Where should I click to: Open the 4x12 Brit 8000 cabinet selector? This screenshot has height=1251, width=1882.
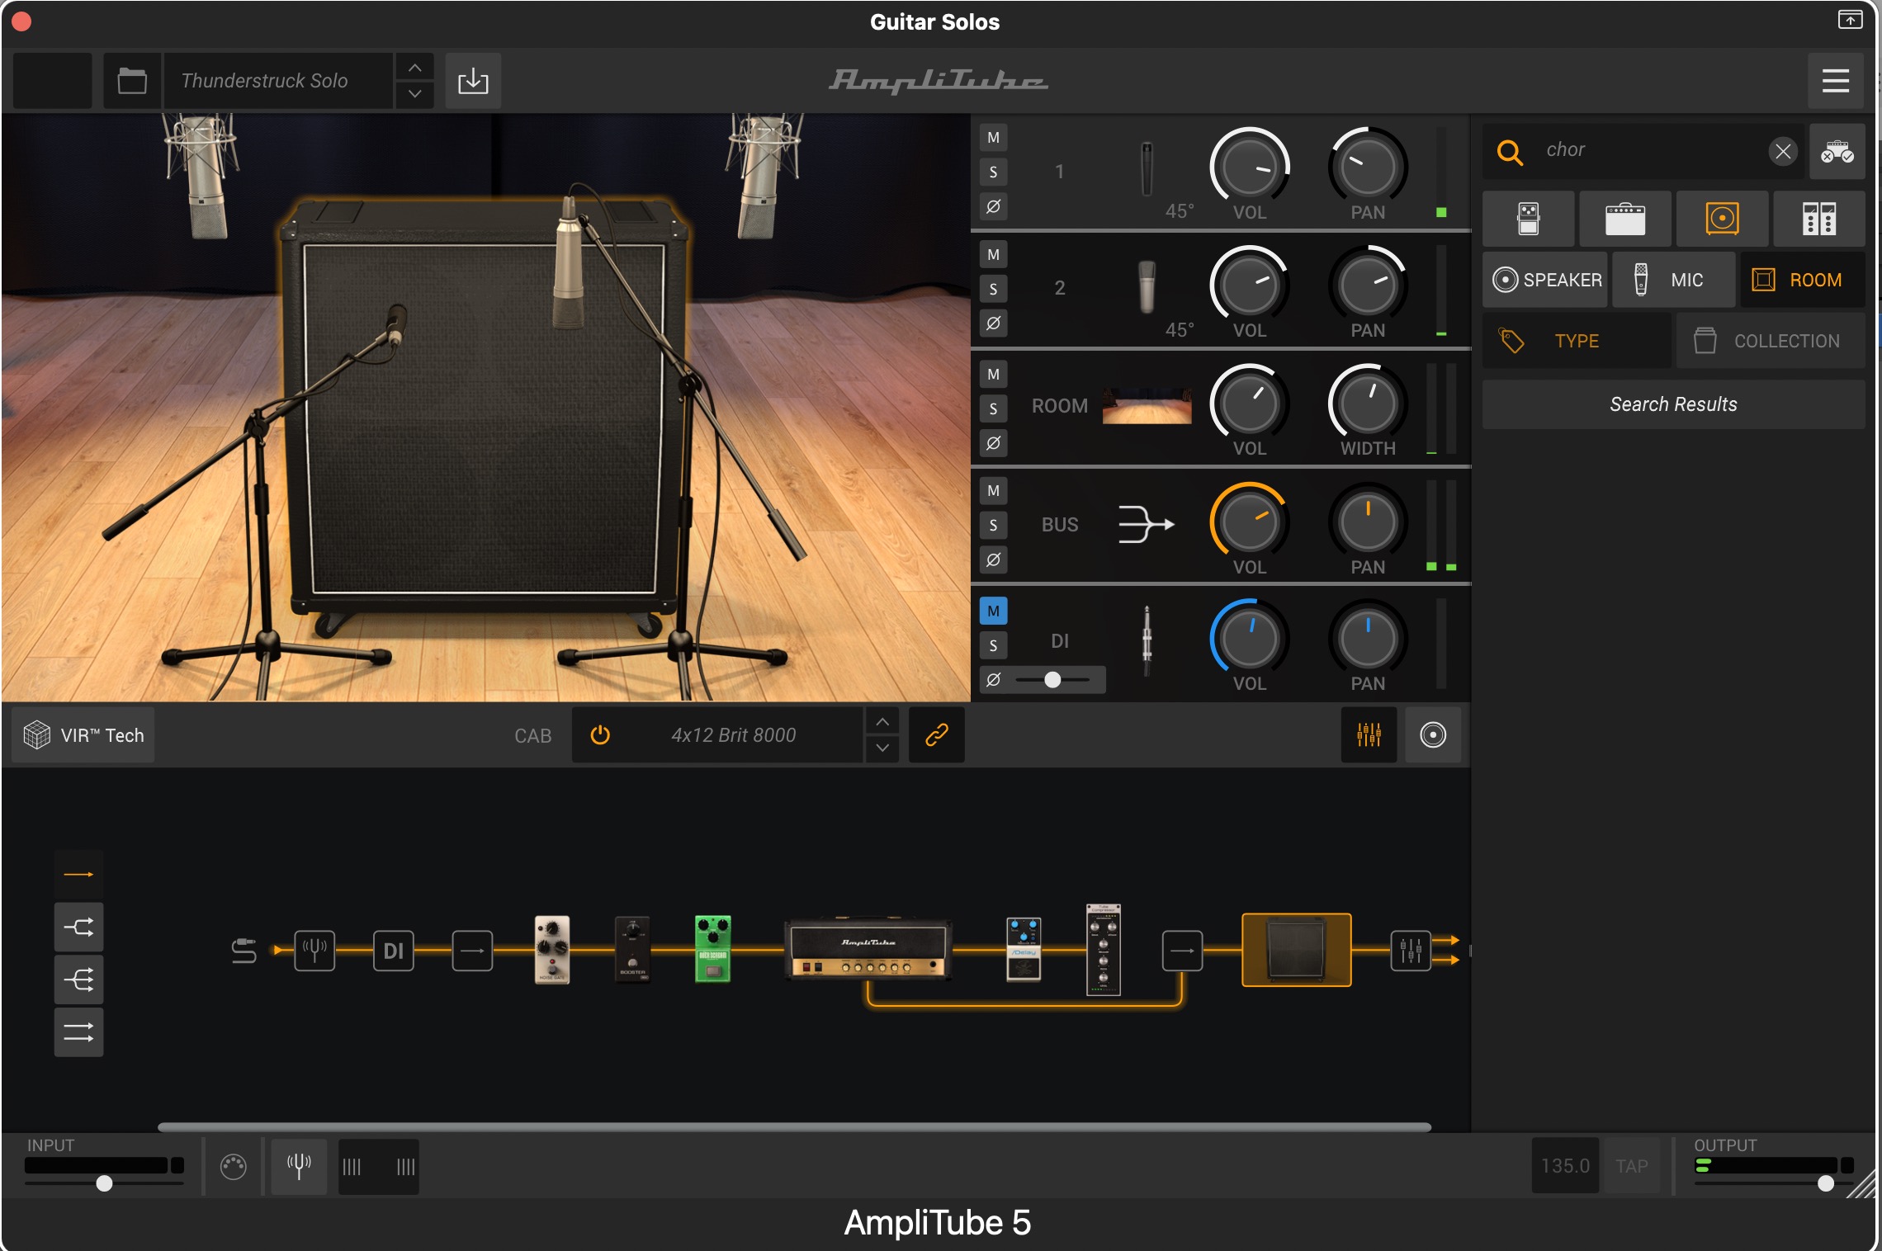point(733,735)
